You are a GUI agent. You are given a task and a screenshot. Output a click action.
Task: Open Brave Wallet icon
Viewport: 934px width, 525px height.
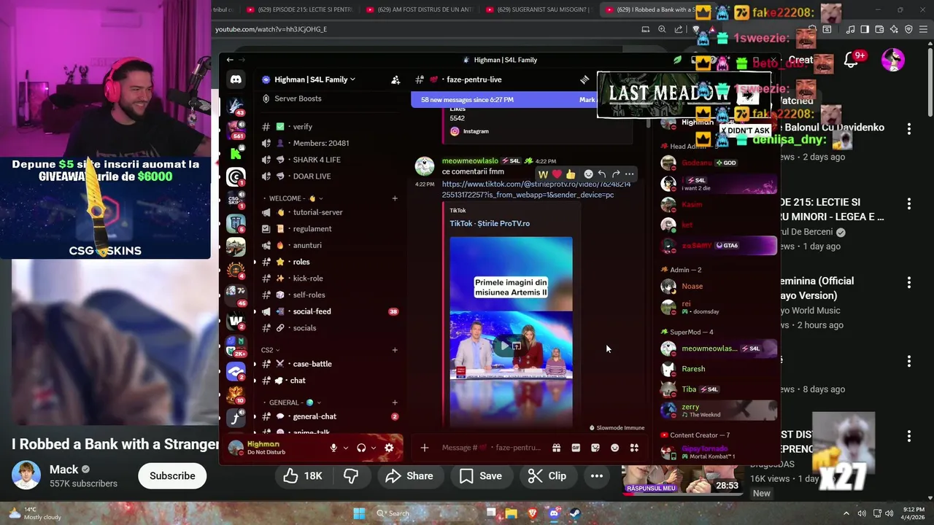coord(879,29)
